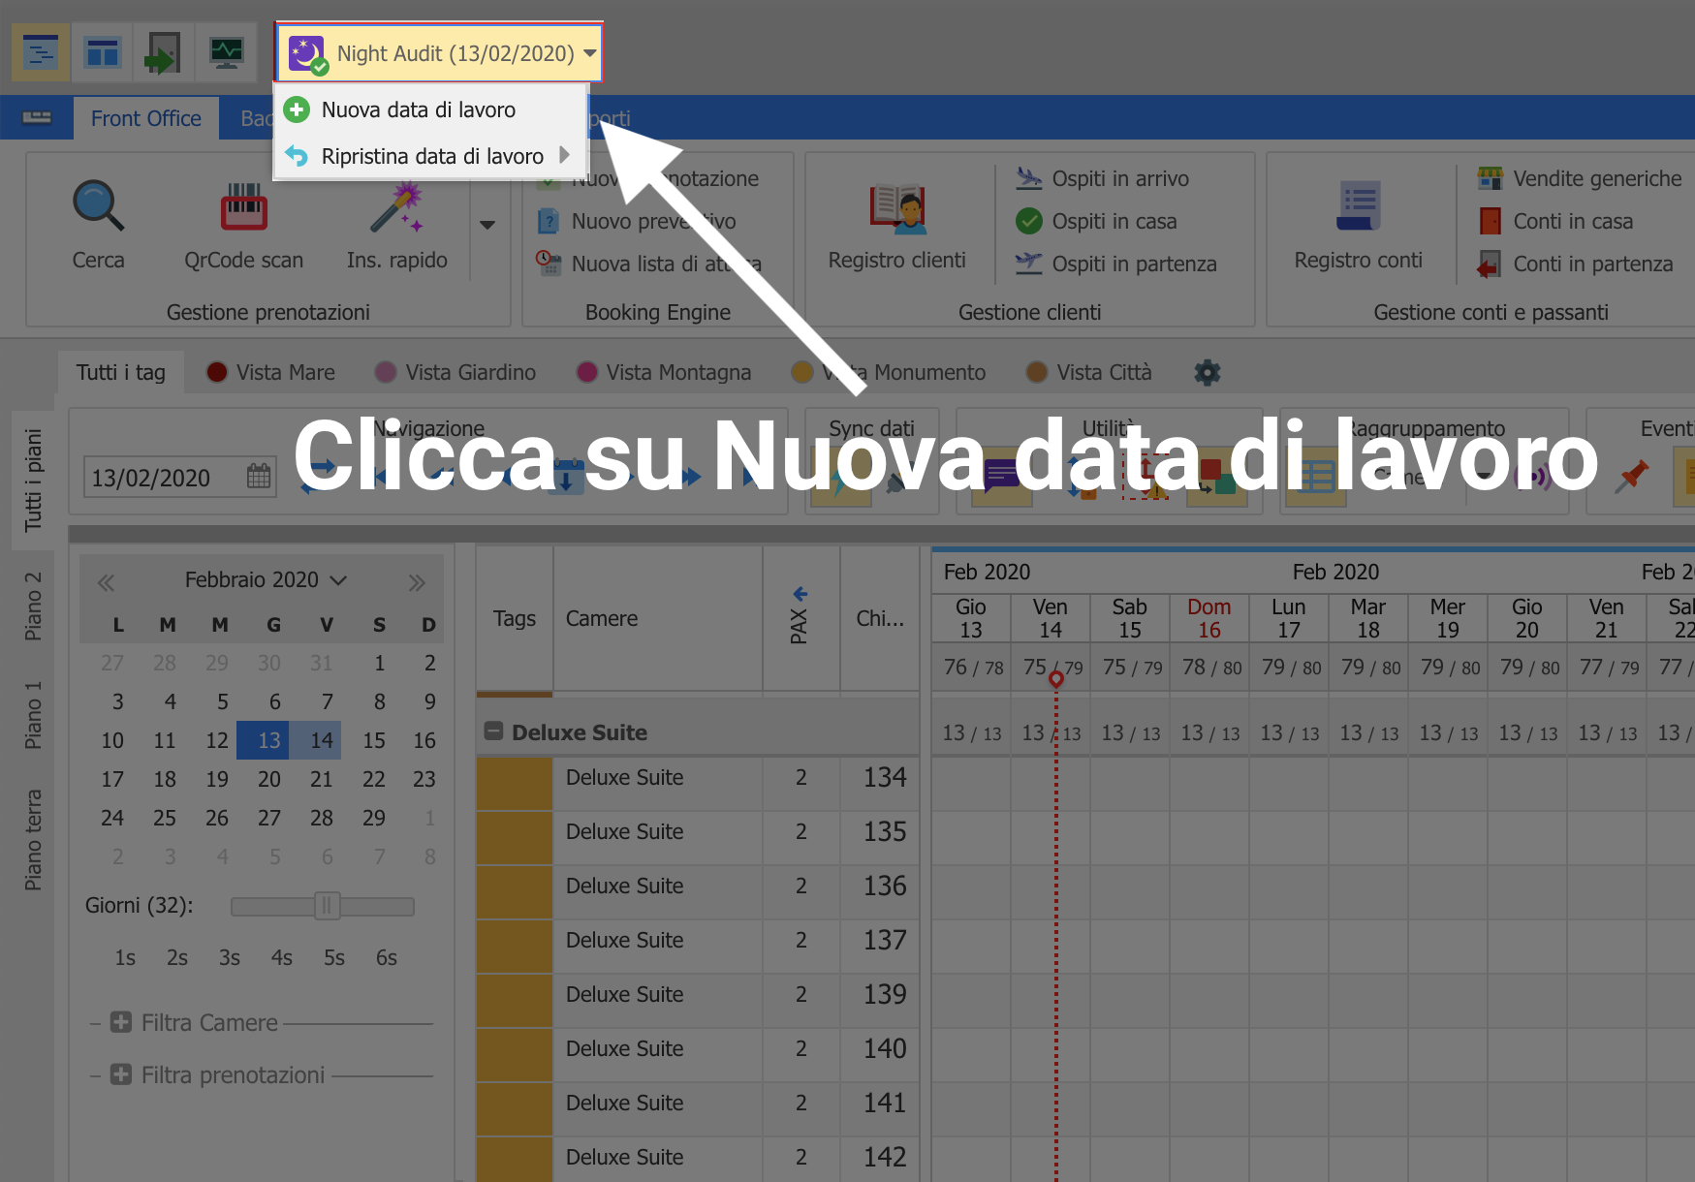Viewport: 1695px width, 1182px height.
Task: Click the Cerca magnifier icon
Action: tap(98, 206)
